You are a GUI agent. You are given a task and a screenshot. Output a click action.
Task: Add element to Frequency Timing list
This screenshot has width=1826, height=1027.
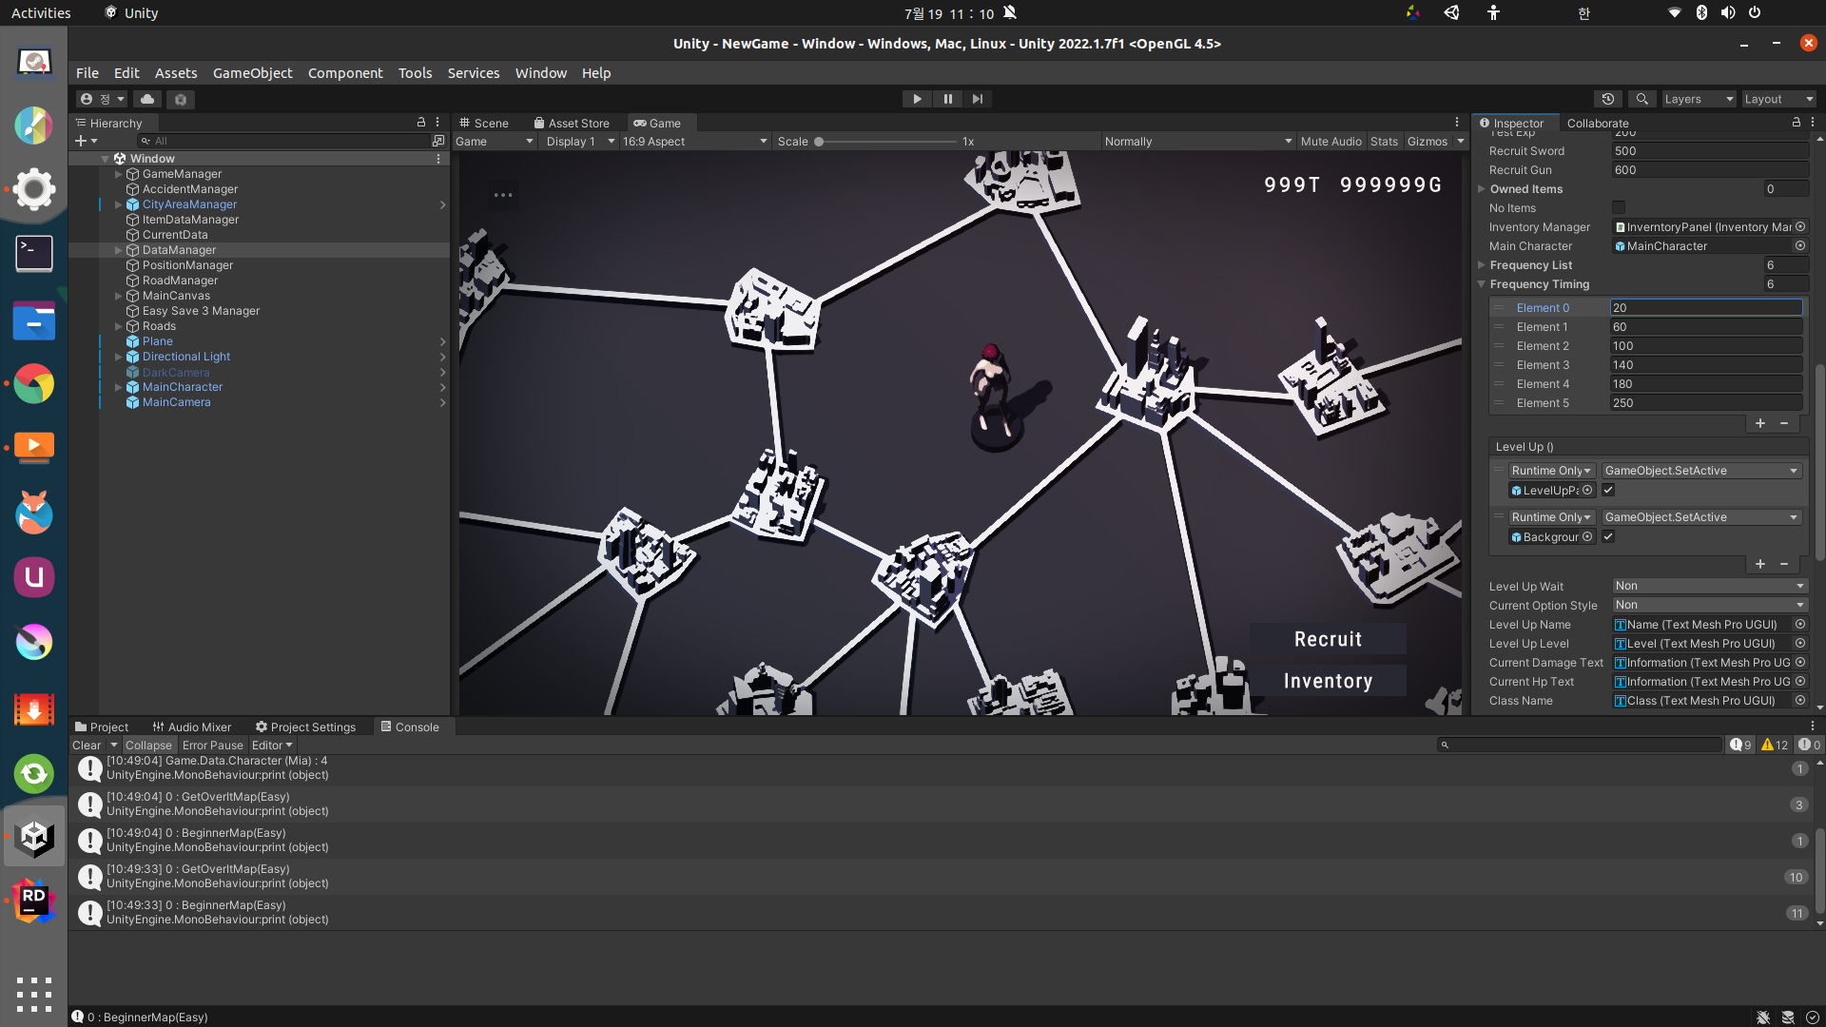(1760, 423)
